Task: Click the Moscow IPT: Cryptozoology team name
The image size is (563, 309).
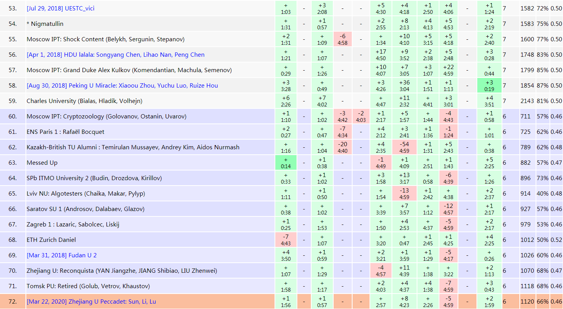Action: tap(106, 117)
